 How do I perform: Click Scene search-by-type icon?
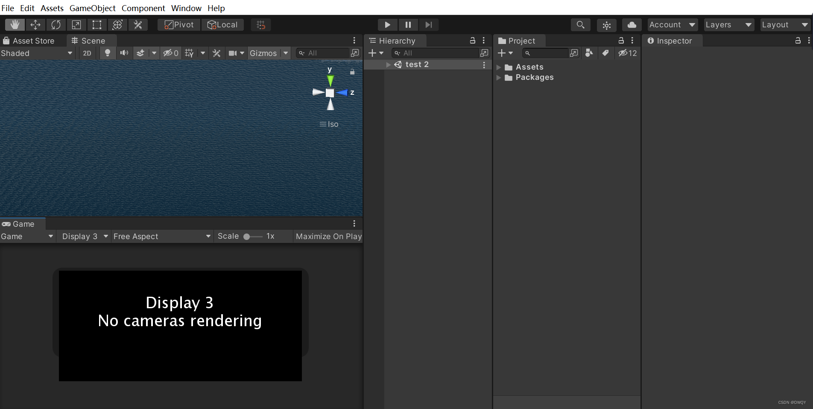355,53
